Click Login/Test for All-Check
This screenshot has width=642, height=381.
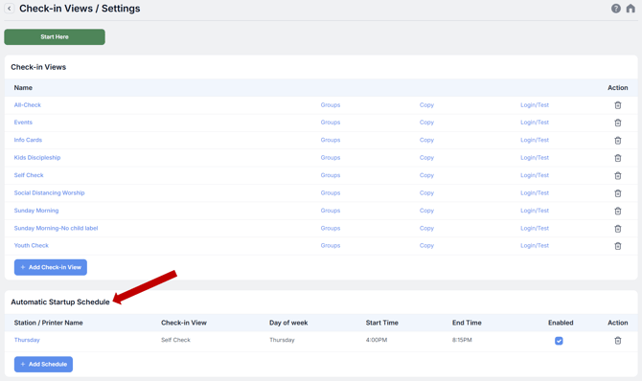tap(535, 104)
